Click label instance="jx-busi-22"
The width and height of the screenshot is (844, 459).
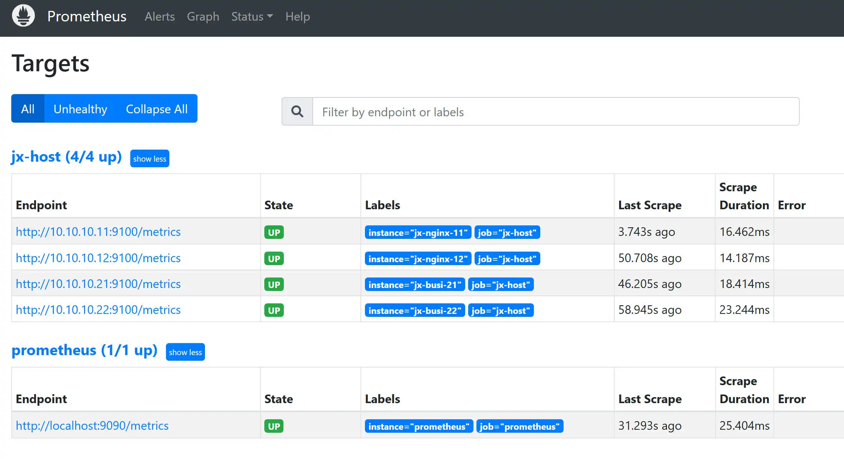pyautogui.click(x=415, y=310)
